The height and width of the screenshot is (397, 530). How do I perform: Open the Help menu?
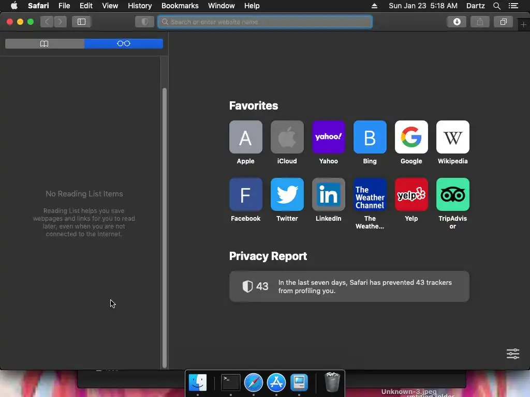[x=252, y=6]
